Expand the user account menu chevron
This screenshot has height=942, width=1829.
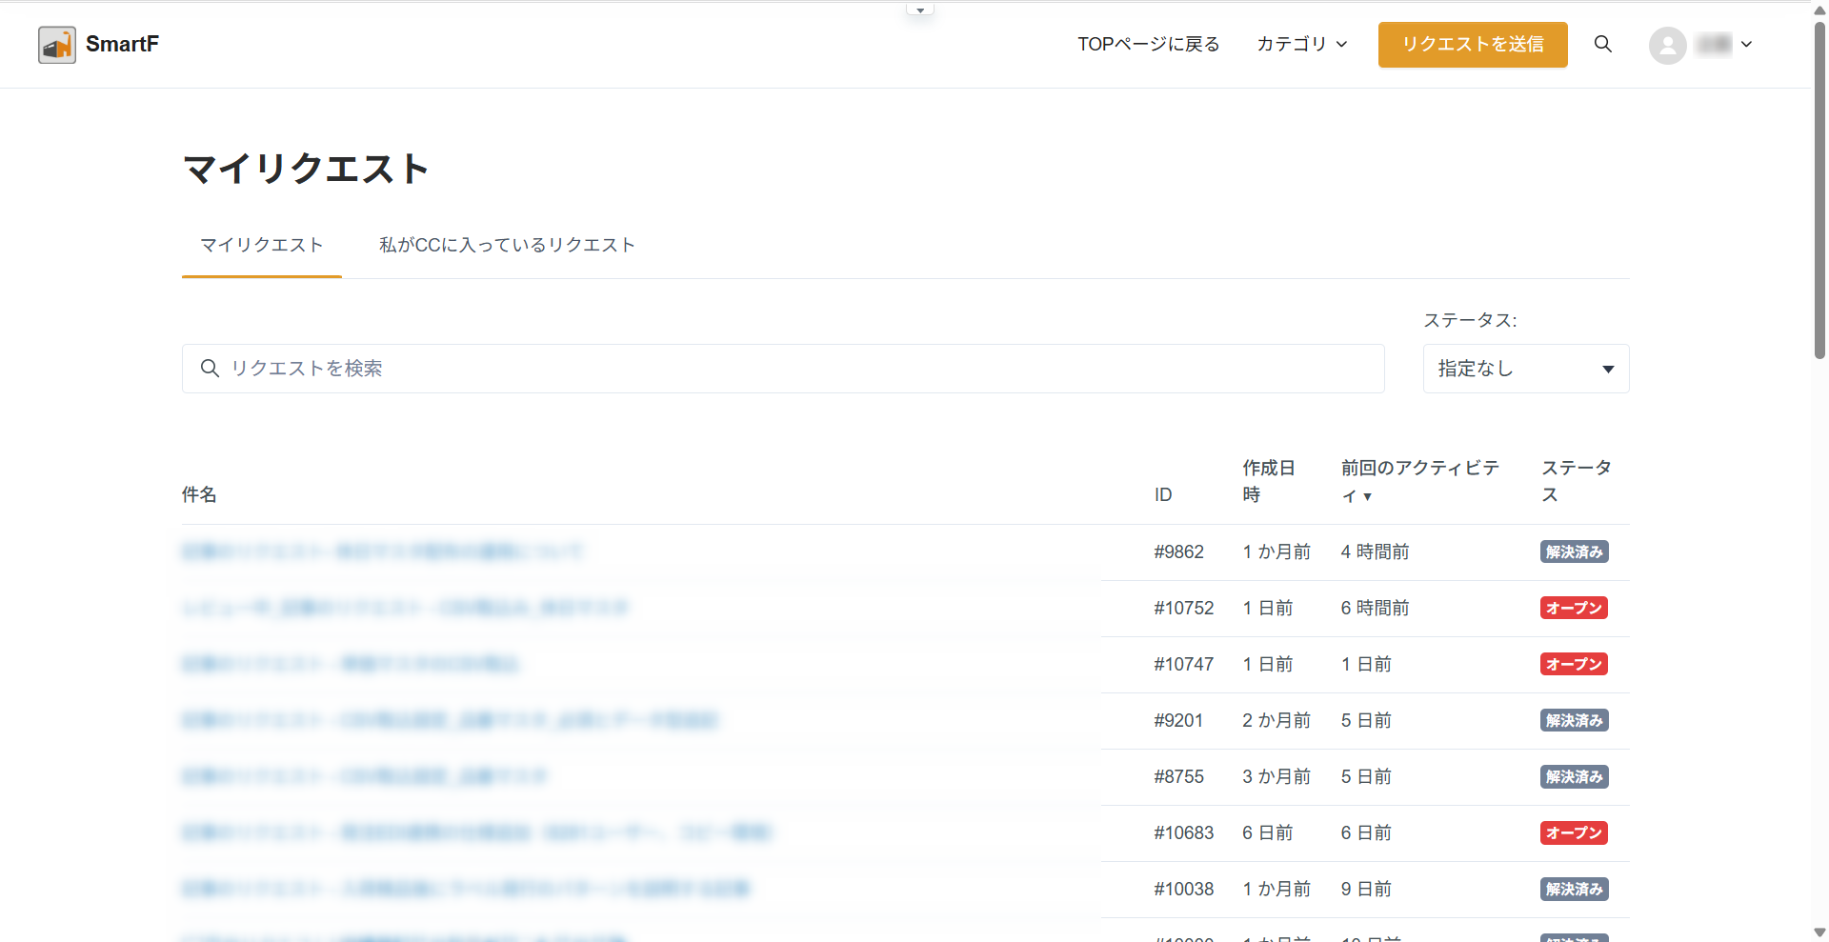pos(1746,44)
